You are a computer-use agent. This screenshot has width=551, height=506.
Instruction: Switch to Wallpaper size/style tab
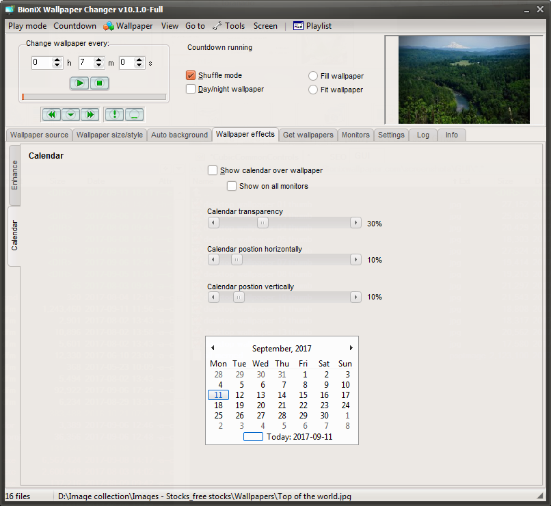pos(109,135)
